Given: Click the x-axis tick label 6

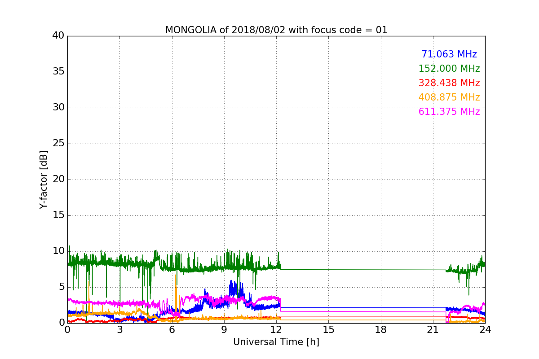Looking at the screenshot, I should [x=172, y=329].
